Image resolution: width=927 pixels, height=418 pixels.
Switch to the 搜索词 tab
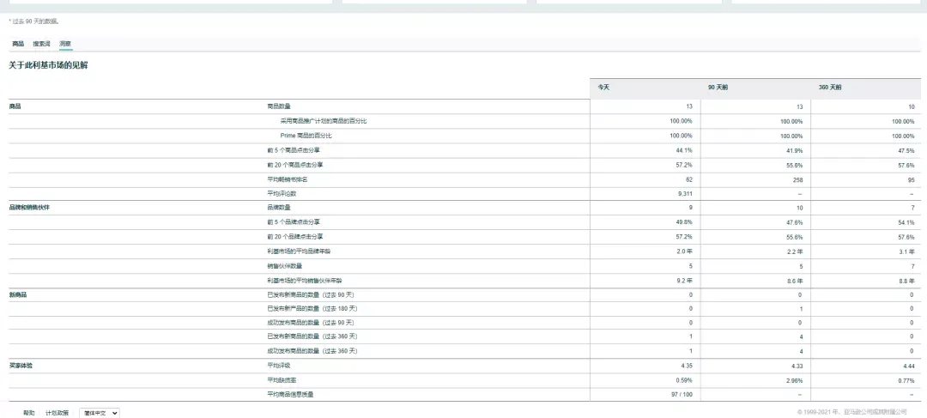41,44
